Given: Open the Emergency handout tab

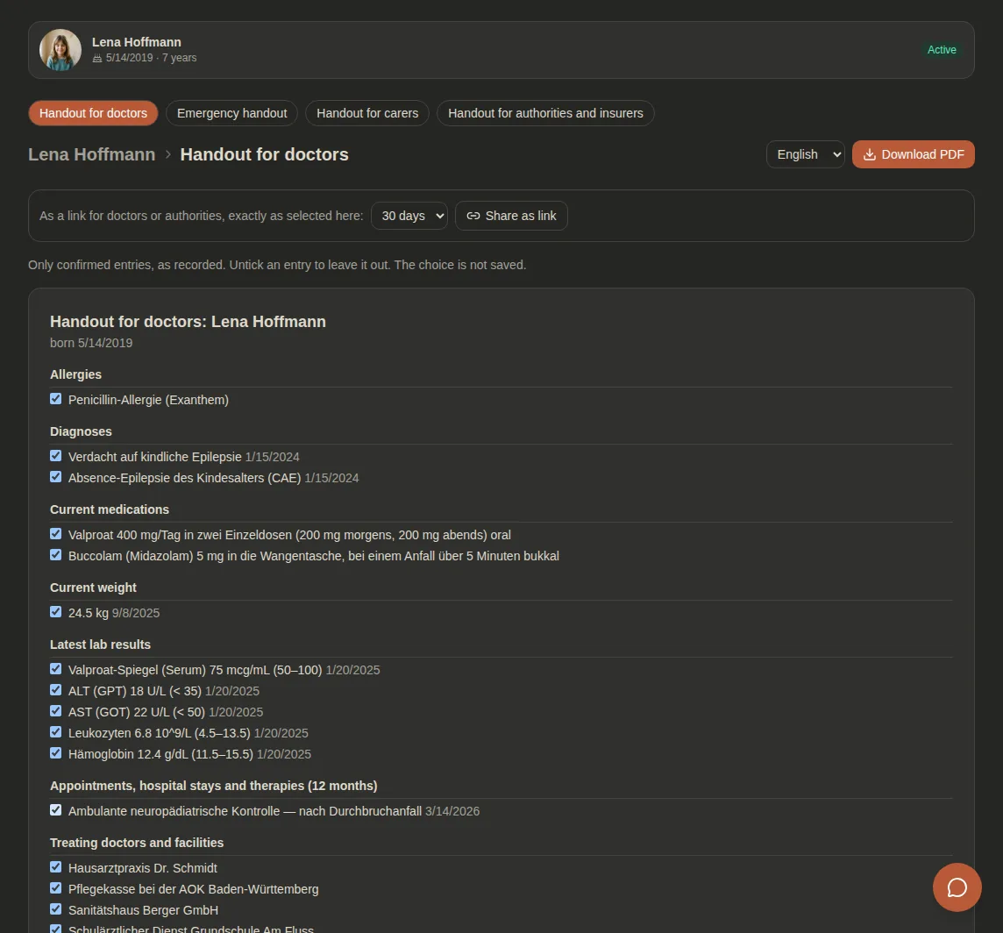Looking at the screenshot, I should point(231,113).
